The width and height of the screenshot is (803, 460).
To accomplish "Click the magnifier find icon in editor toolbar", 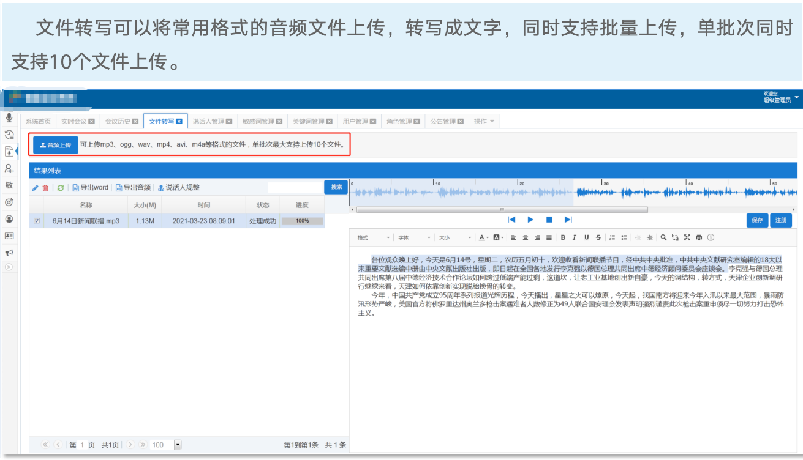I will (x=663, y=237).
